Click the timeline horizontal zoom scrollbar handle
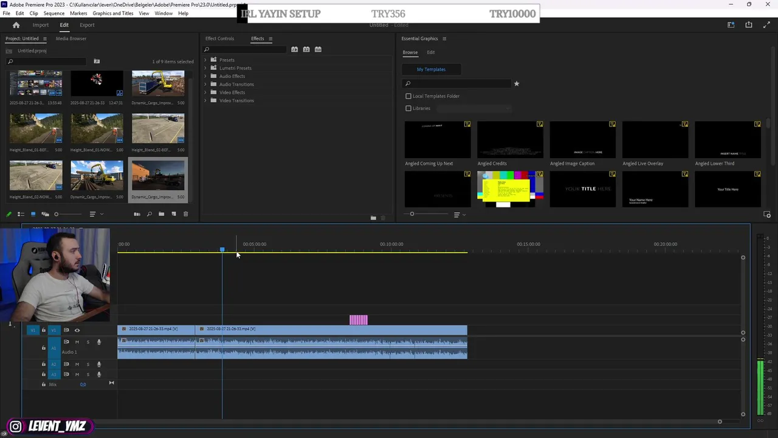The width and height of the screenshot is (778, 438). click(x=720, y=422)
